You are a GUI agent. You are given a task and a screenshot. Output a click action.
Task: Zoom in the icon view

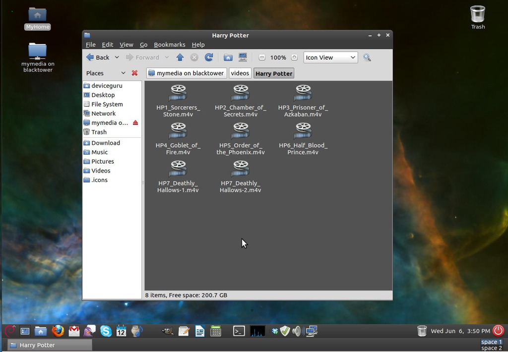tap(294, 58)
